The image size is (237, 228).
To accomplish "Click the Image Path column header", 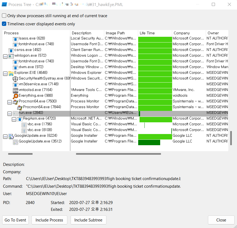I will click(x=121, y=33).
